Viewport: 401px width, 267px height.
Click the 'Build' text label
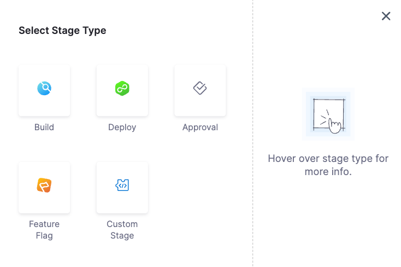tap(44, 127)
